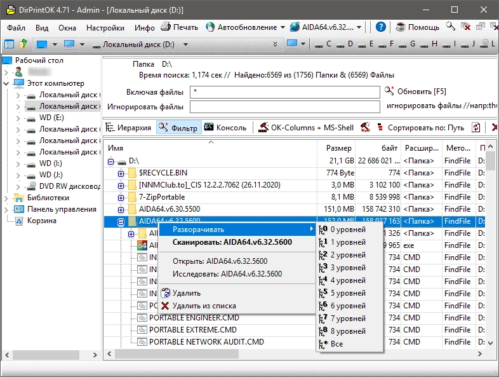Screen dimensions: 499x377
Task: Choose Открыть: AIDA64.v6.32.5600 menu entry
Action: point(237,261)
